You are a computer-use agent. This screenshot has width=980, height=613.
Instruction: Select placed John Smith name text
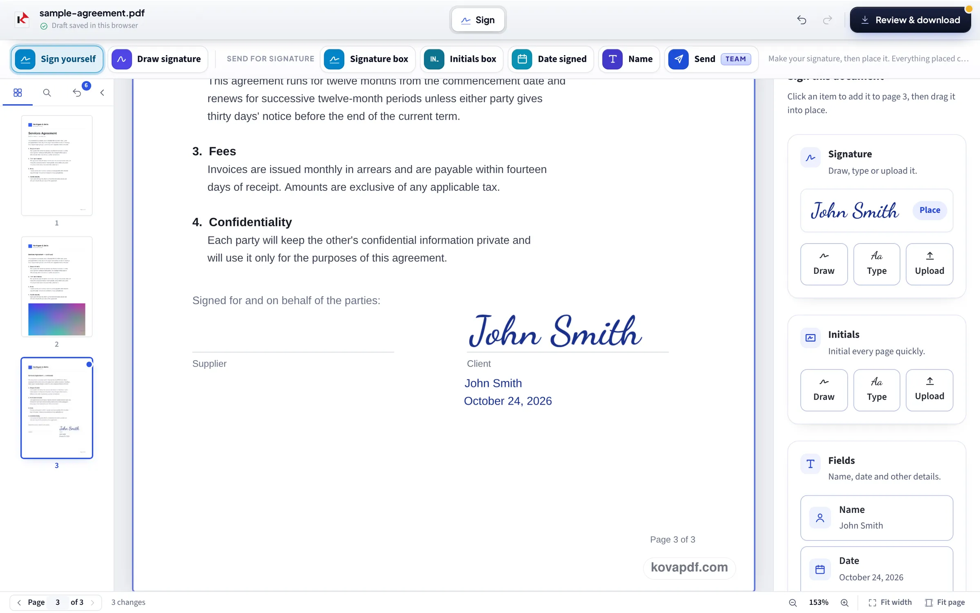point(493,383)
